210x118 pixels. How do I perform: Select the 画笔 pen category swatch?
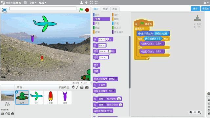point(96,28)
